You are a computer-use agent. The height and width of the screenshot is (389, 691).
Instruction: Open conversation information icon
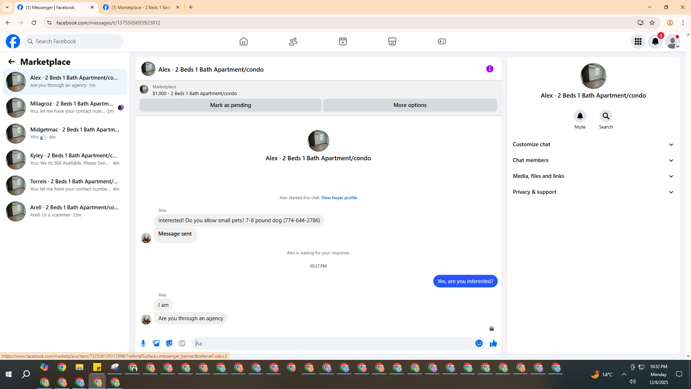click(490, 69)
